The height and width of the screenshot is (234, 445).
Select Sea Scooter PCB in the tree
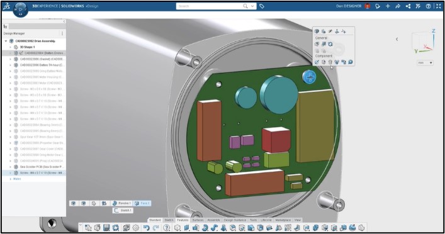41,167
